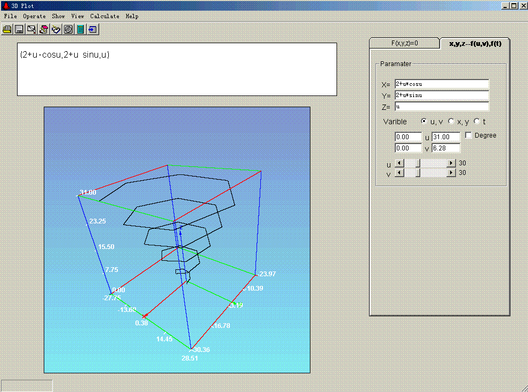Viewport: 528px width, 392px height.
Task: Open the calculator toolbar icon
Action: tap(81, 29)
